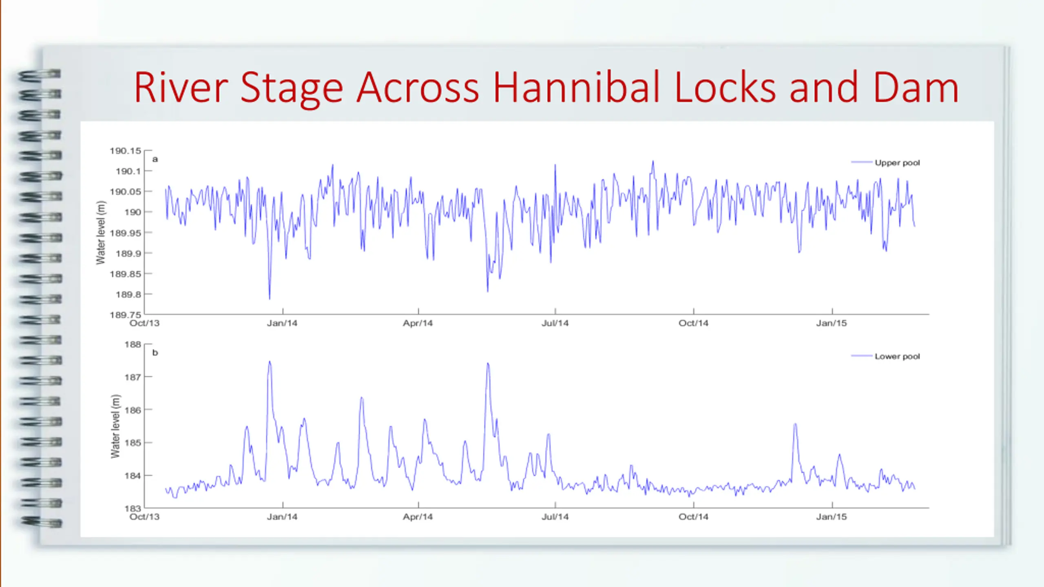
Task: Click Jan/14 on the Upper pool chart axis
Action: pyautogui.click(x=282, y=323)
